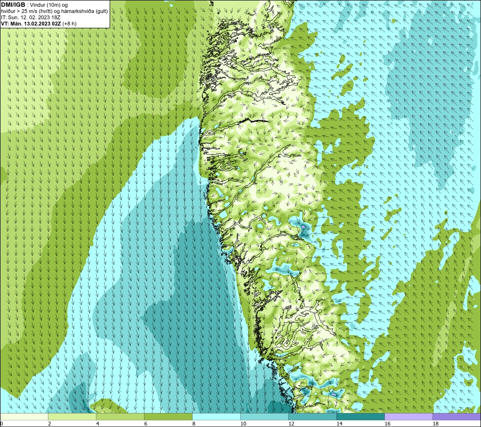Click the pale yellow 0–2 m/s legend swatch
Image resolution: width=481 pixels, height=427 pixels.
tap(24, 417)
